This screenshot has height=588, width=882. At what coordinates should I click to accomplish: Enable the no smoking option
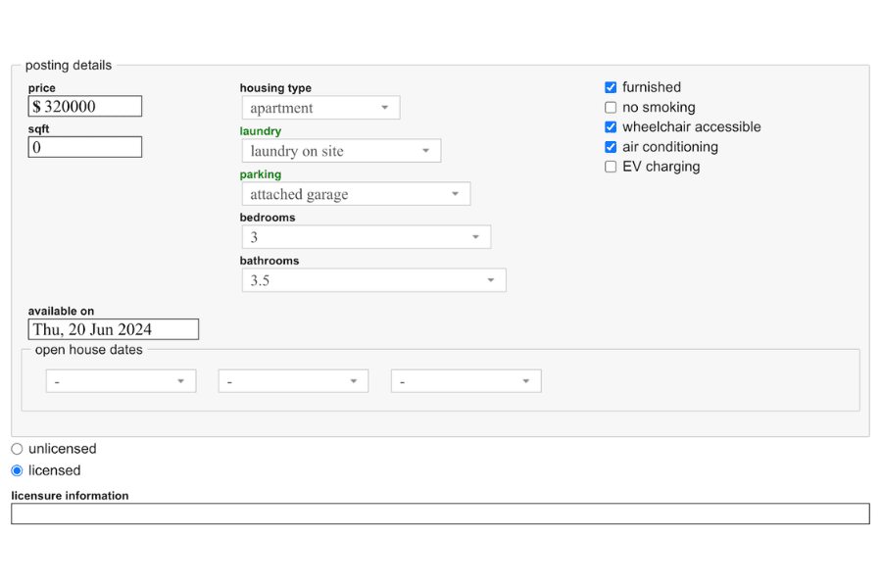coord(611,107)
